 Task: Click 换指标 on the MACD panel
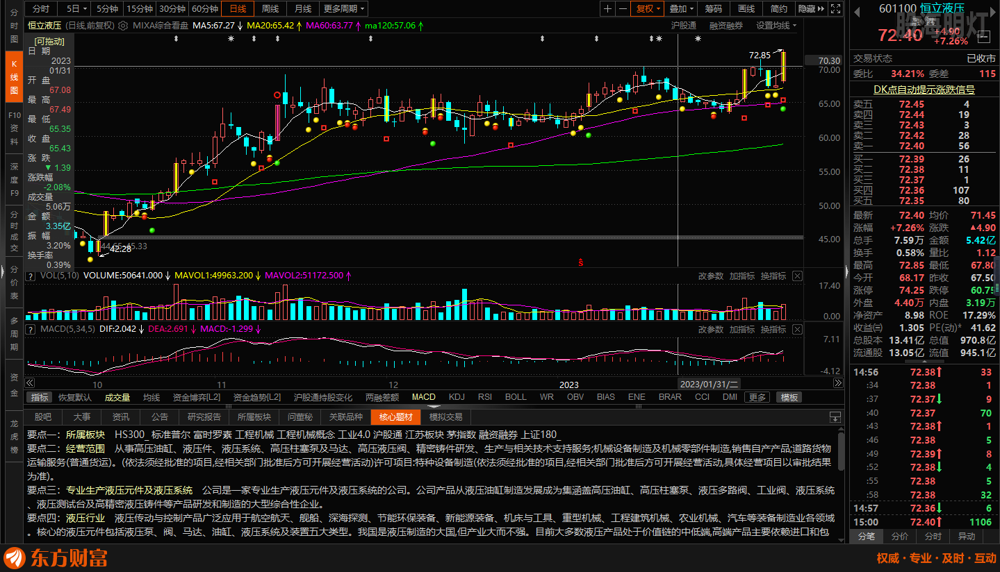click(773, 330)
